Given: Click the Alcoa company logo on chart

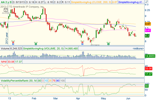Looking at the screenshot, I should [5, 11].
